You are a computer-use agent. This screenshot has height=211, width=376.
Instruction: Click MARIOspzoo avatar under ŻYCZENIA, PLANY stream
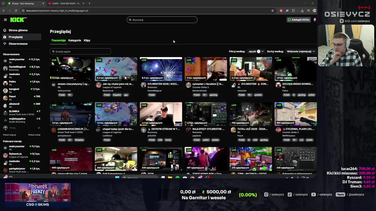[x=278, y=130]
